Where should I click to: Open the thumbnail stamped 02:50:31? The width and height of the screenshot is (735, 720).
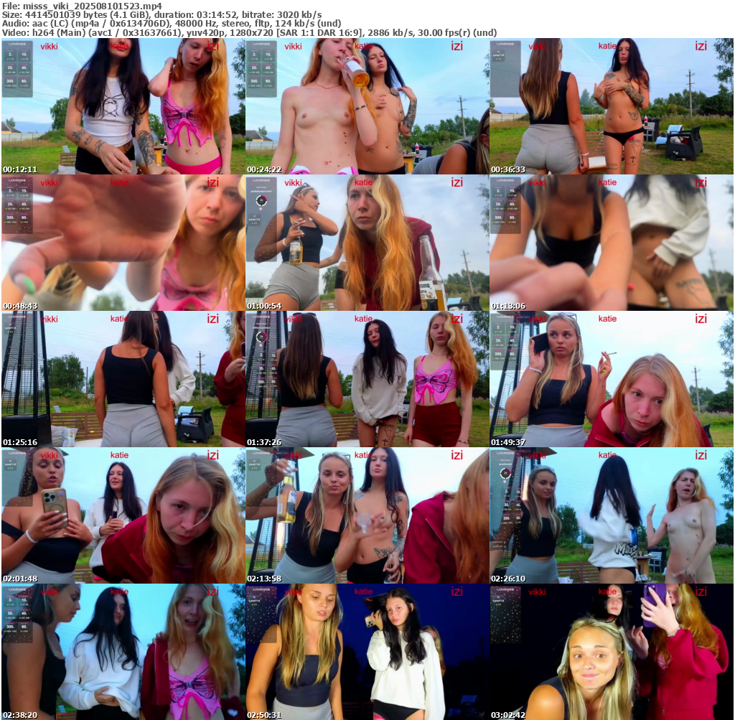pos(367,652)
